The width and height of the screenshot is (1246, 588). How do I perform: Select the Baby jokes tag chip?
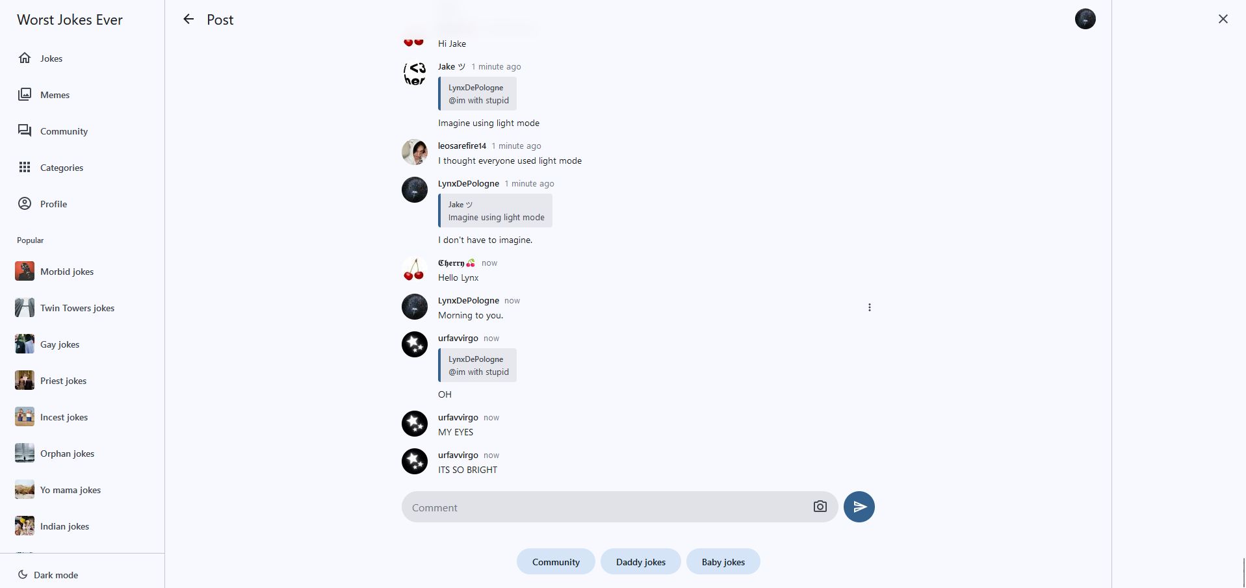point(723,562)
